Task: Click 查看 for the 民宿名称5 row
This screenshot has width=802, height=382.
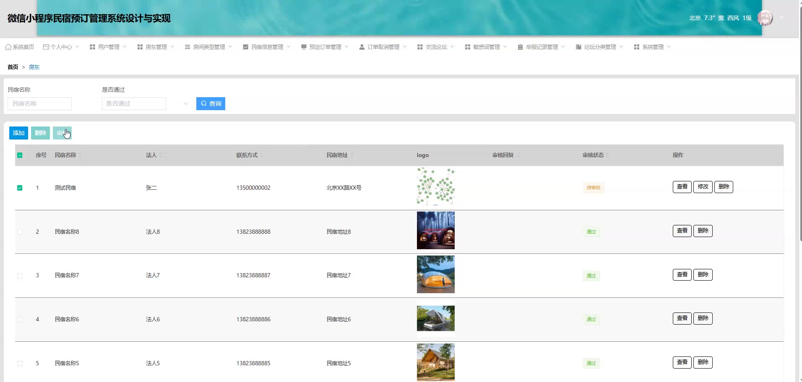Action: point(682,362)
